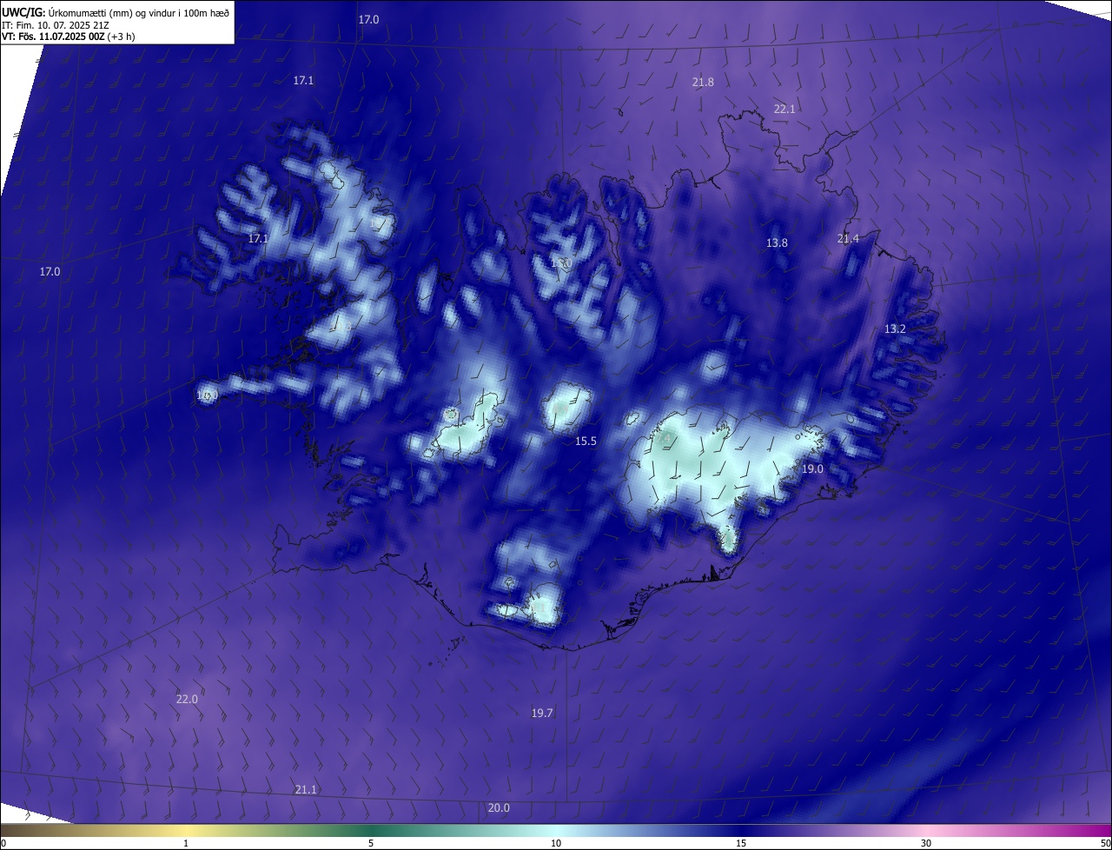The height and width of the screenshot is (850, 1112).
Task: Pick the 10 tick on the color scale
Action: (556, 843)
